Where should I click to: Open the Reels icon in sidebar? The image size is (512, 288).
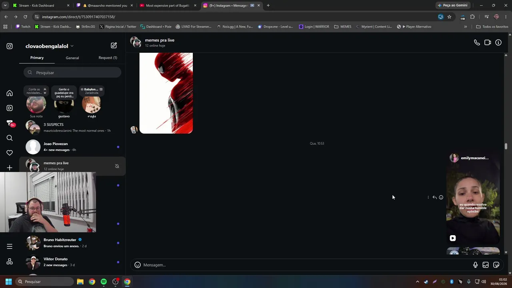(10, 108)
